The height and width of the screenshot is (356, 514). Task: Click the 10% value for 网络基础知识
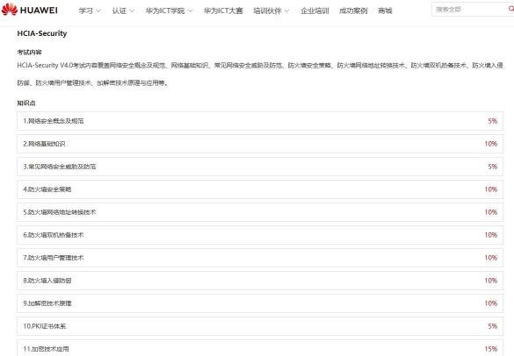(491, 144)
